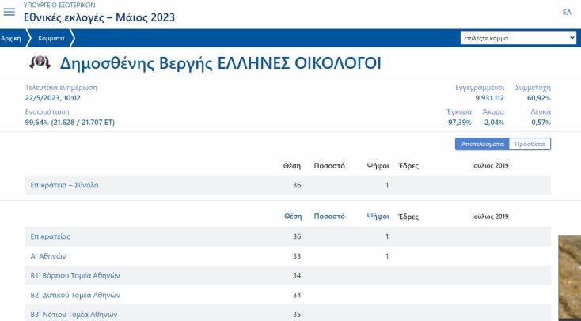
Task: Click the Έδρες header in the upper table
Action: (408, 166)
